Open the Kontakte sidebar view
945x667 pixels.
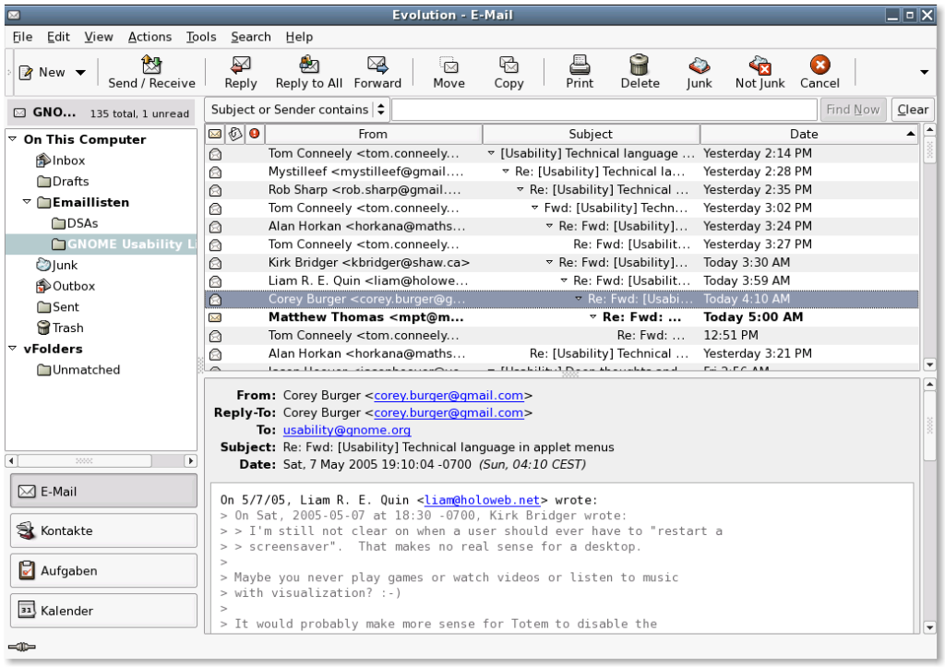point(102,530)
